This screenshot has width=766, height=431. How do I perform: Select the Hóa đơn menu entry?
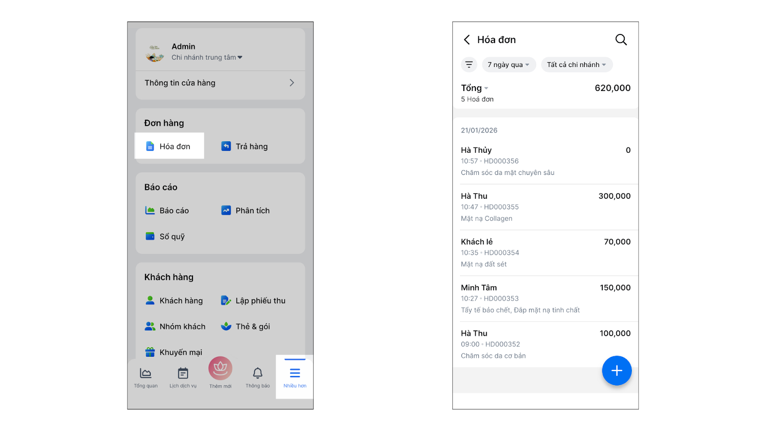click(169, 146)
